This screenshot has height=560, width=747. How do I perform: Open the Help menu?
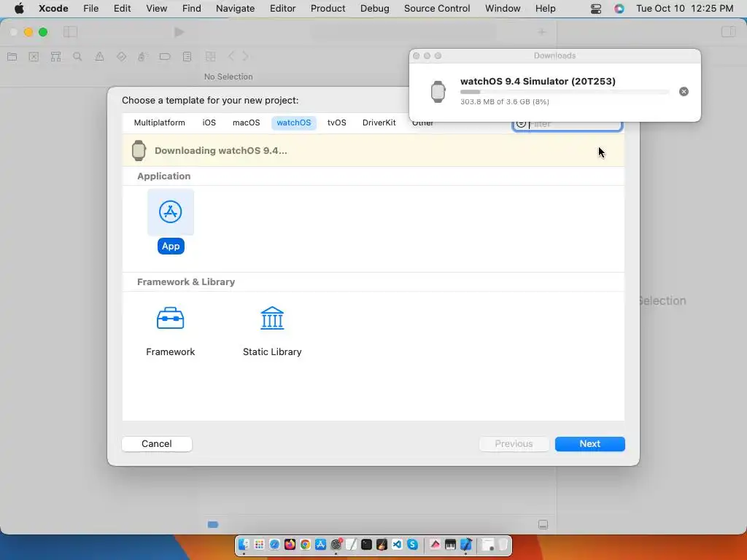(x=545, y=9)
